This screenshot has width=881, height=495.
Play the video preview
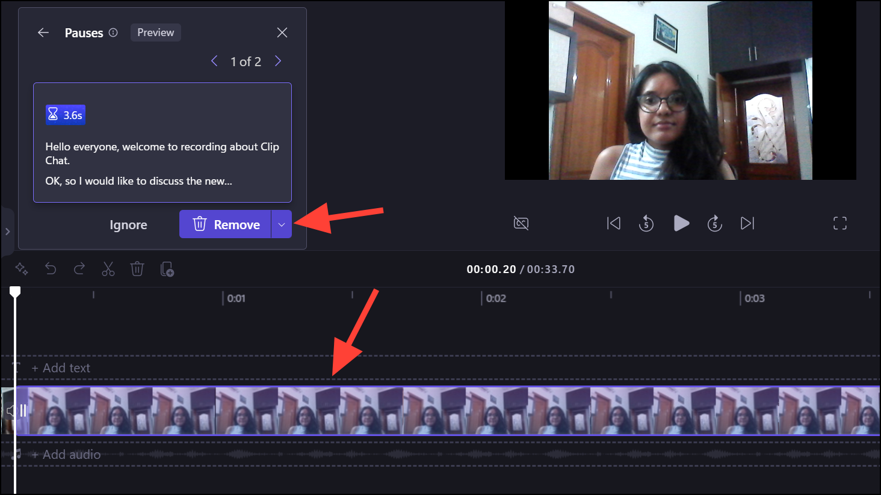pyautogui.click(x=681, y=224)
